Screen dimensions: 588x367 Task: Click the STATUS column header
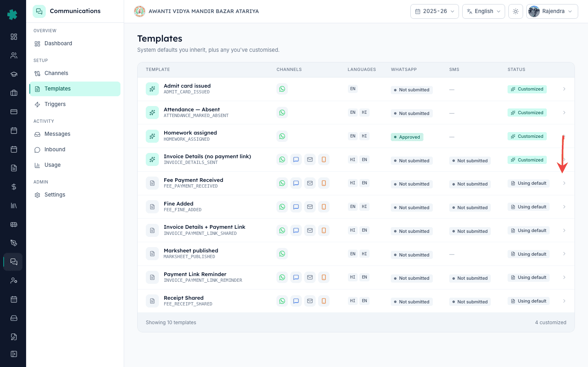517,70
